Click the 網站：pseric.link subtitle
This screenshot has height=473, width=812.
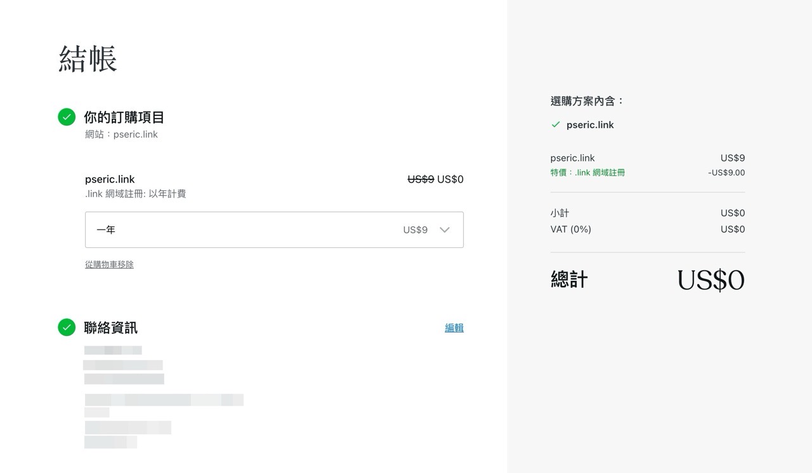(121, 134)
